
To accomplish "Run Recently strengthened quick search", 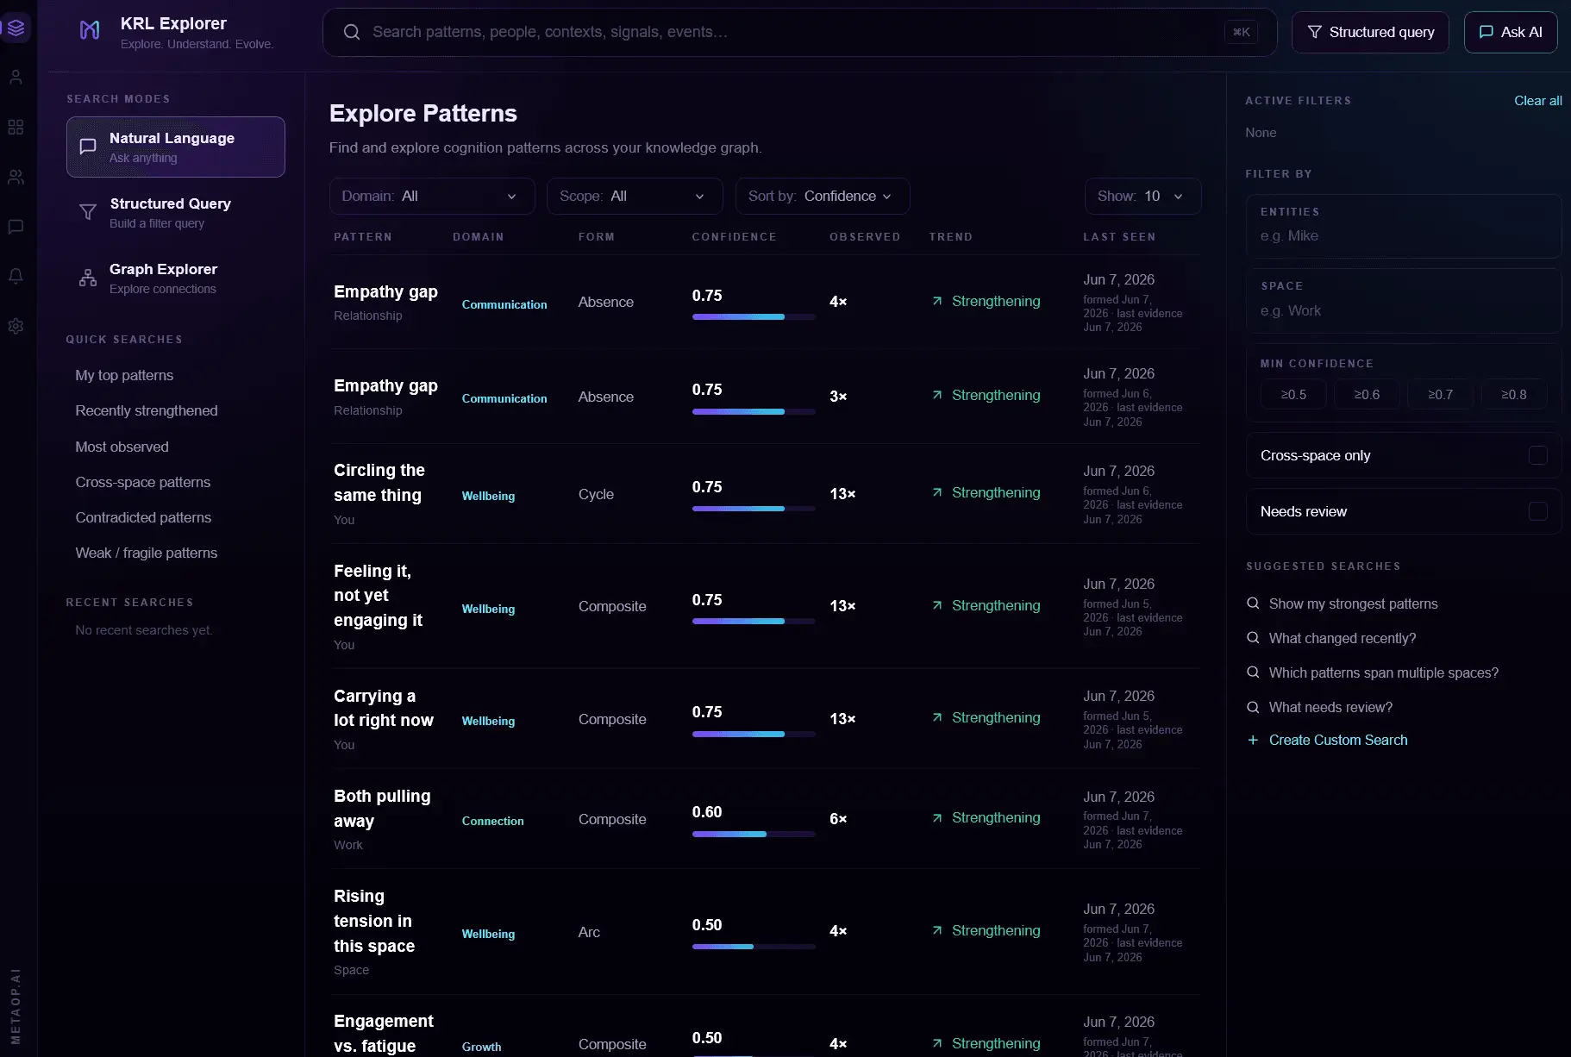I will 147,410.
